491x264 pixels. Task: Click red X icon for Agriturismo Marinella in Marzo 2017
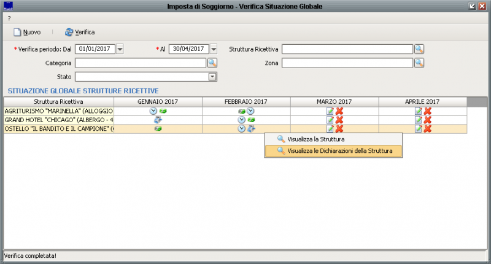coord(339,111)
